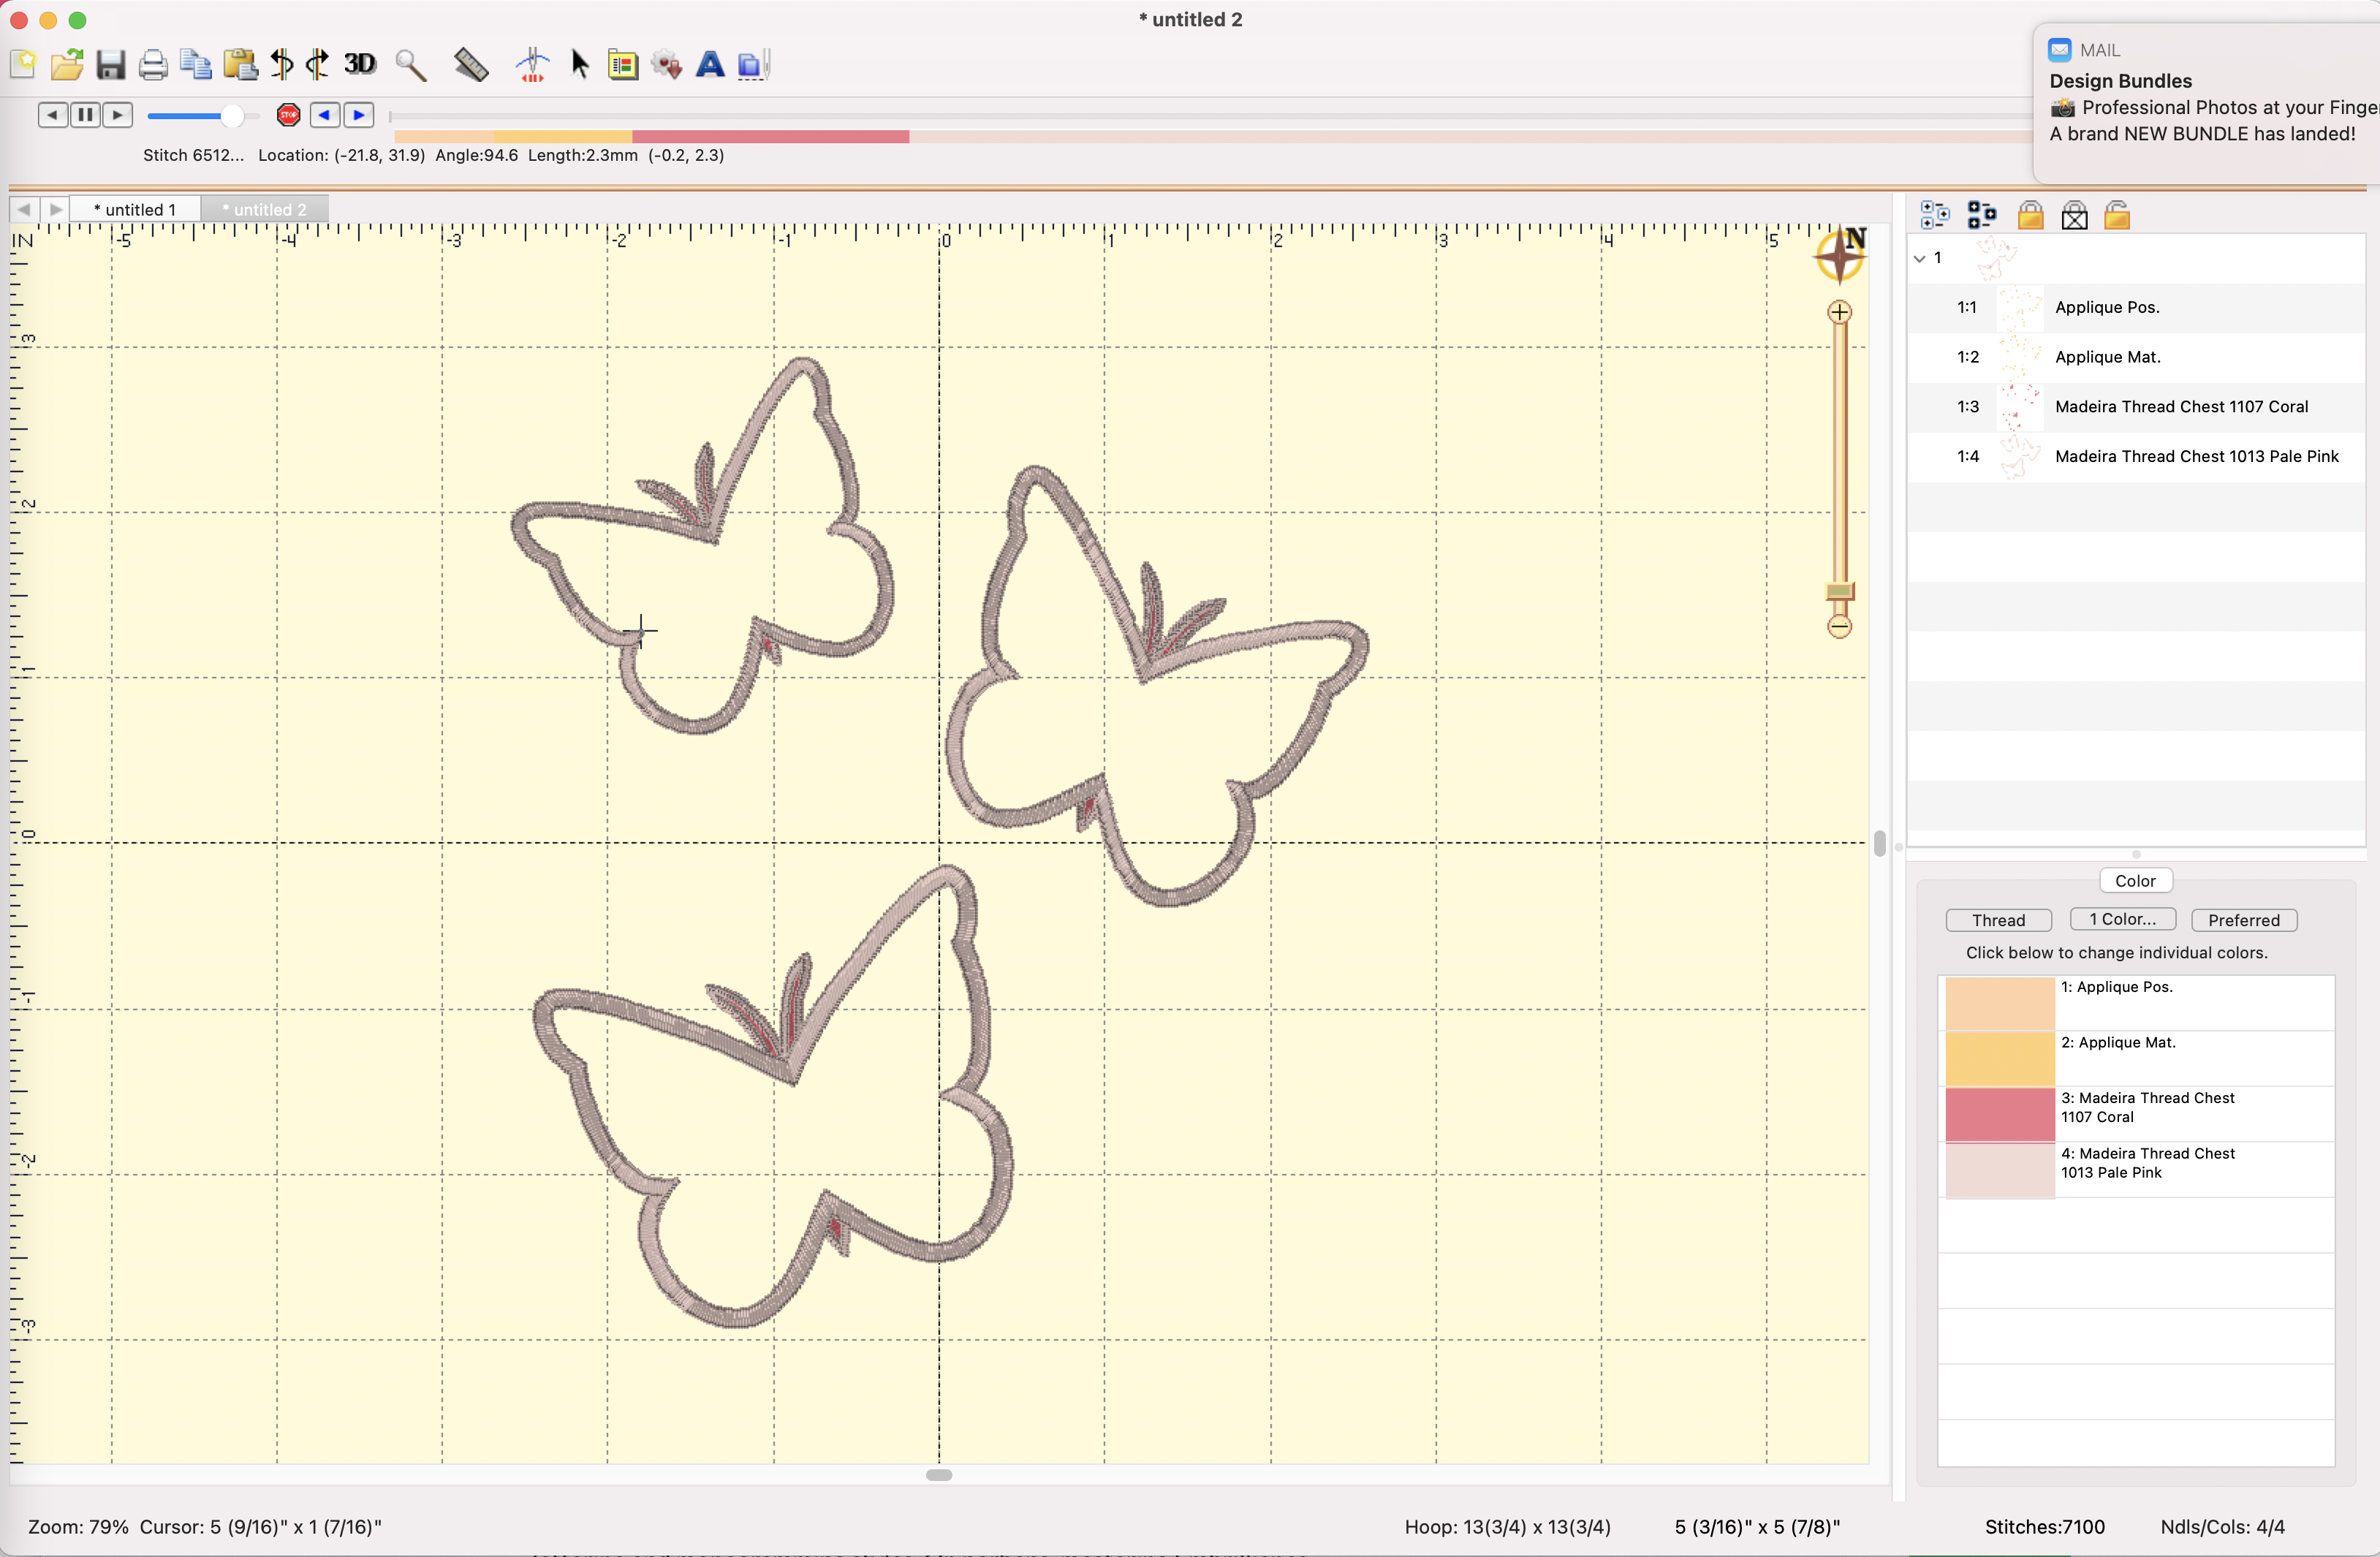Create a new design with New icon
The width and height of the screenshot is (2380, 1557).
23,65
